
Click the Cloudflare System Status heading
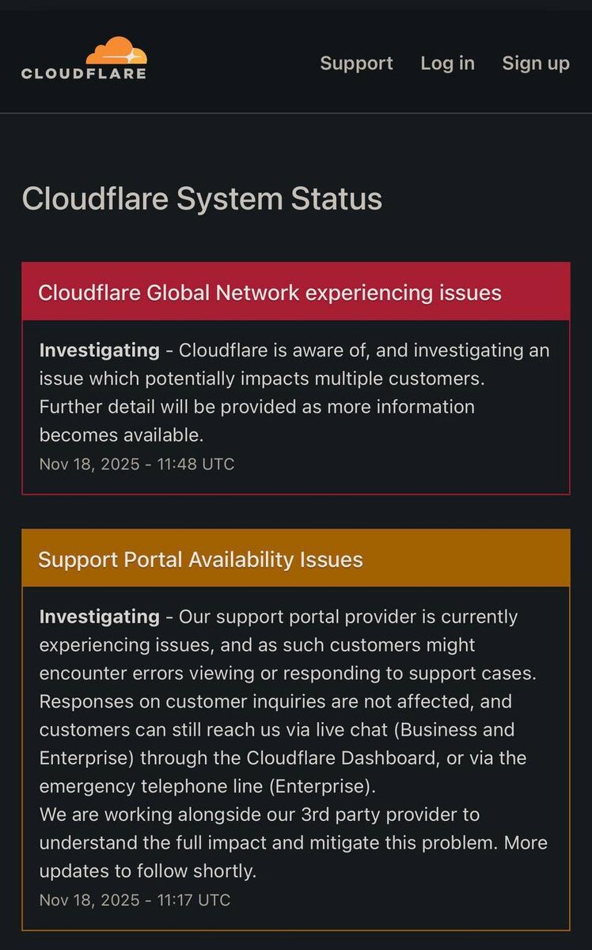(x=202, y=199)
